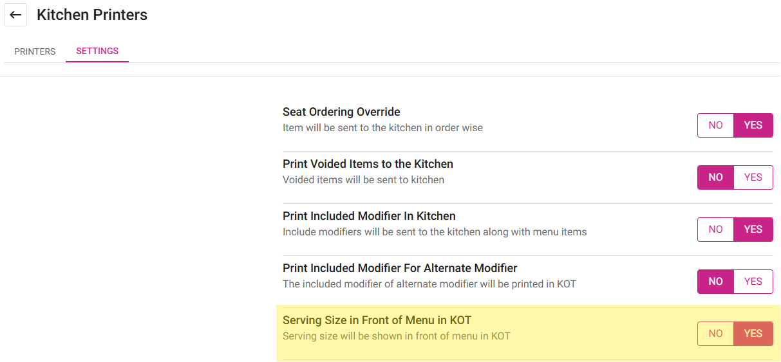781x362 pixels.
Task: Turn off Print Included Modifier In Kitchen
Action: point(715,230)
